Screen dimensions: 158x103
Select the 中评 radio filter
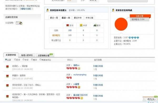24,60
